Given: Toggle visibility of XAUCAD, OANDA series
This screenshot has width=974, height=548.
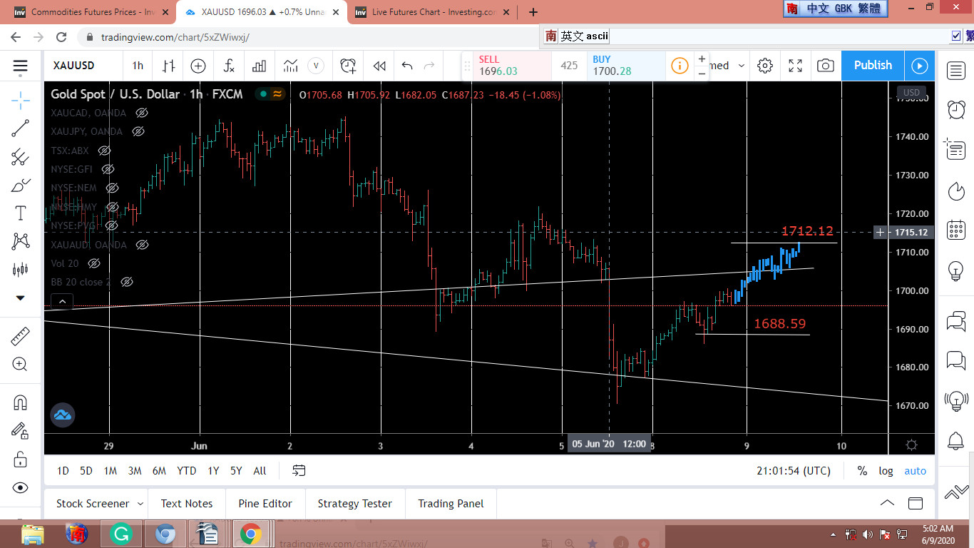Looking at the screenshot, I should (x=142, y=113).
